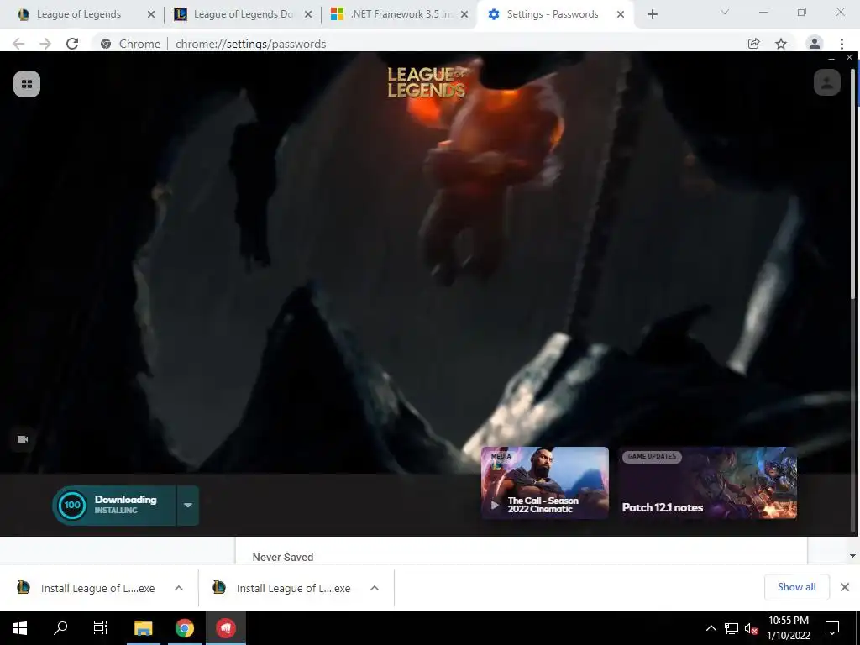Image resolution: width=860 pixels, height=645 pixels.
Task: Select the Settings - Passwords tab
Action: [x=551, y=14]
